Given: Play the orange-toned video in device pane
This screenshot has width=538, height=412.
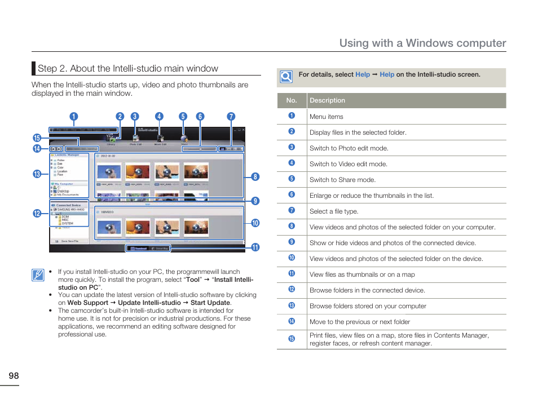Looking at the screenshot, I should coord(138,228).
